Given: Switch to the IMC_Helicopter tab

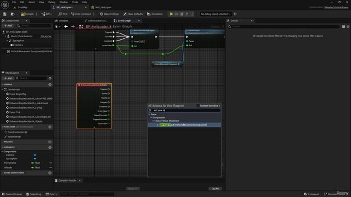Looking at the screenshot, I should (x=103, y=7).
